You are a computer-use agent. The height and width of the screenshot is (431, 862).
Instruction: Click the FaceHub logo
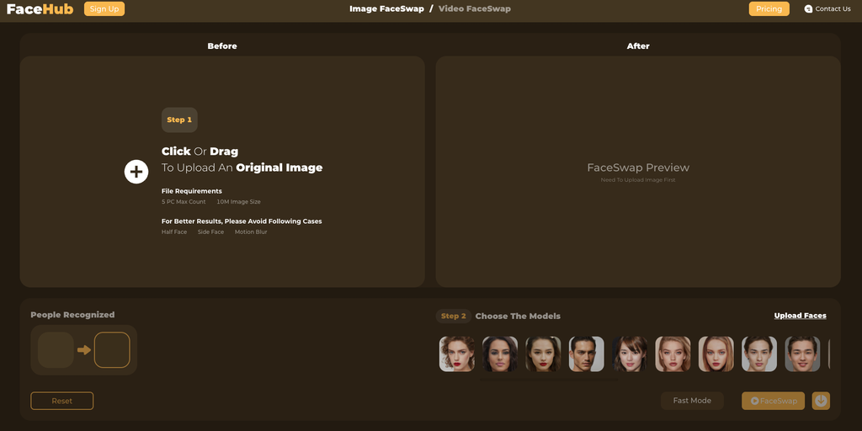click(x=40, y=9)
